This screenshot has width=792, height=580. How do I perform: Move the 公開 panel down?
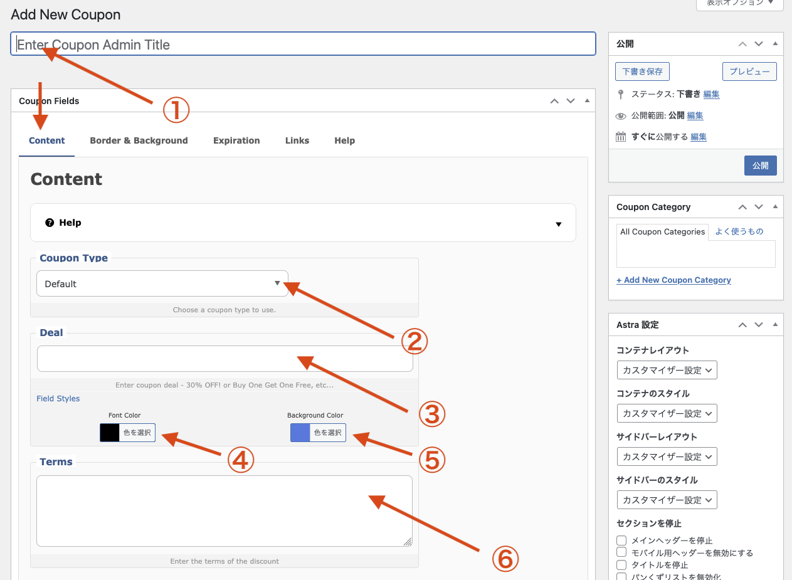(x=759, y=44)
